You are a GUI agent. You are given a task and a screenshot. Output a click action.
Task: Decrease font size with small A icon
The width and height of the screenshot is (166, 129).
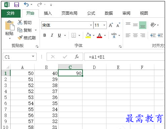click(118, 25)
